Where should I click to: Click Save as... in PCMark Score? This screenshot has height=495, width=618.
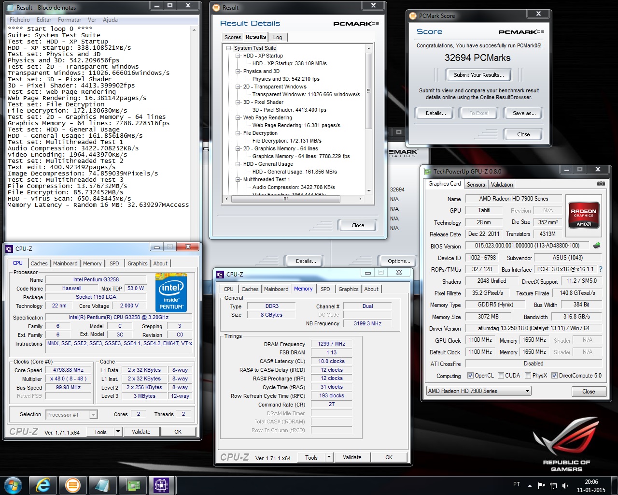click(524, 113)
